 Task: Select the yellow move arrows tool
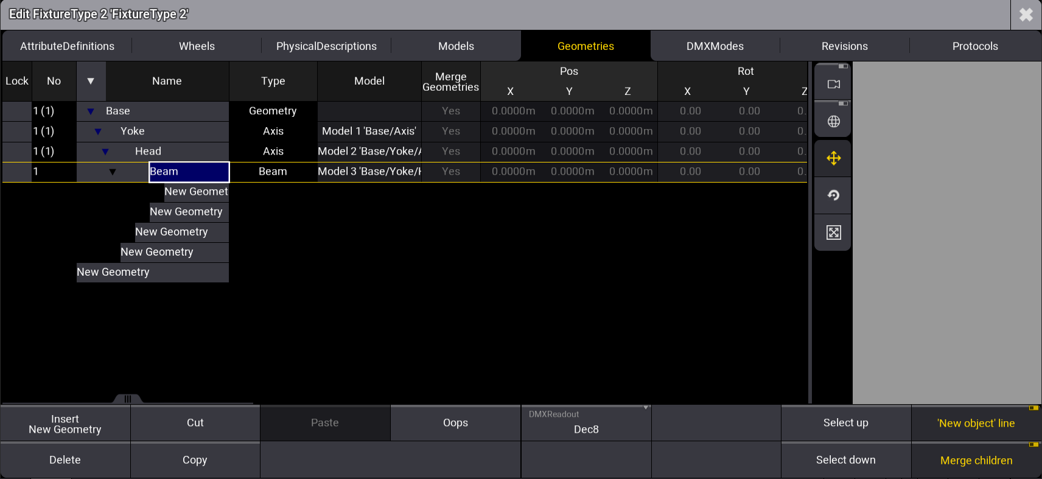(833, 159)
